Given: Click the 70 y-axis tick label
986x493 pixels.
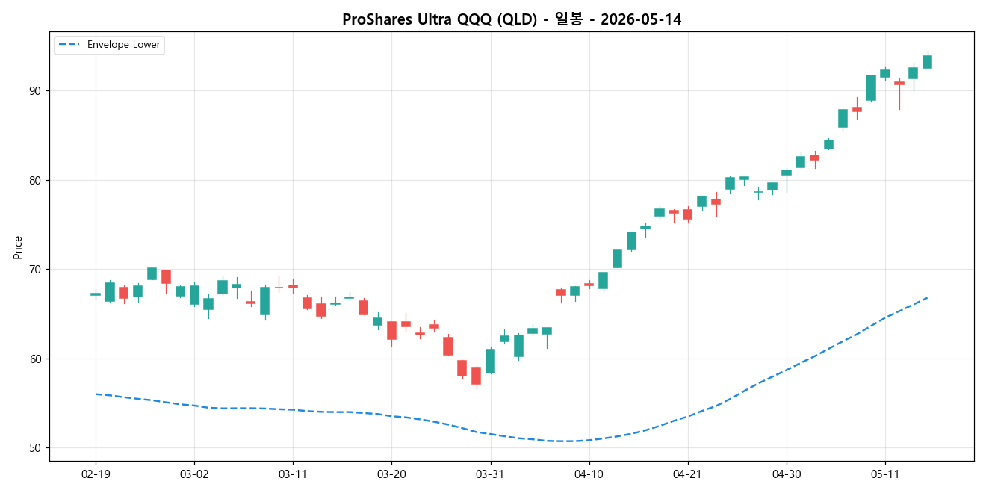Looking at the screenshot, I should pos(37,270).
